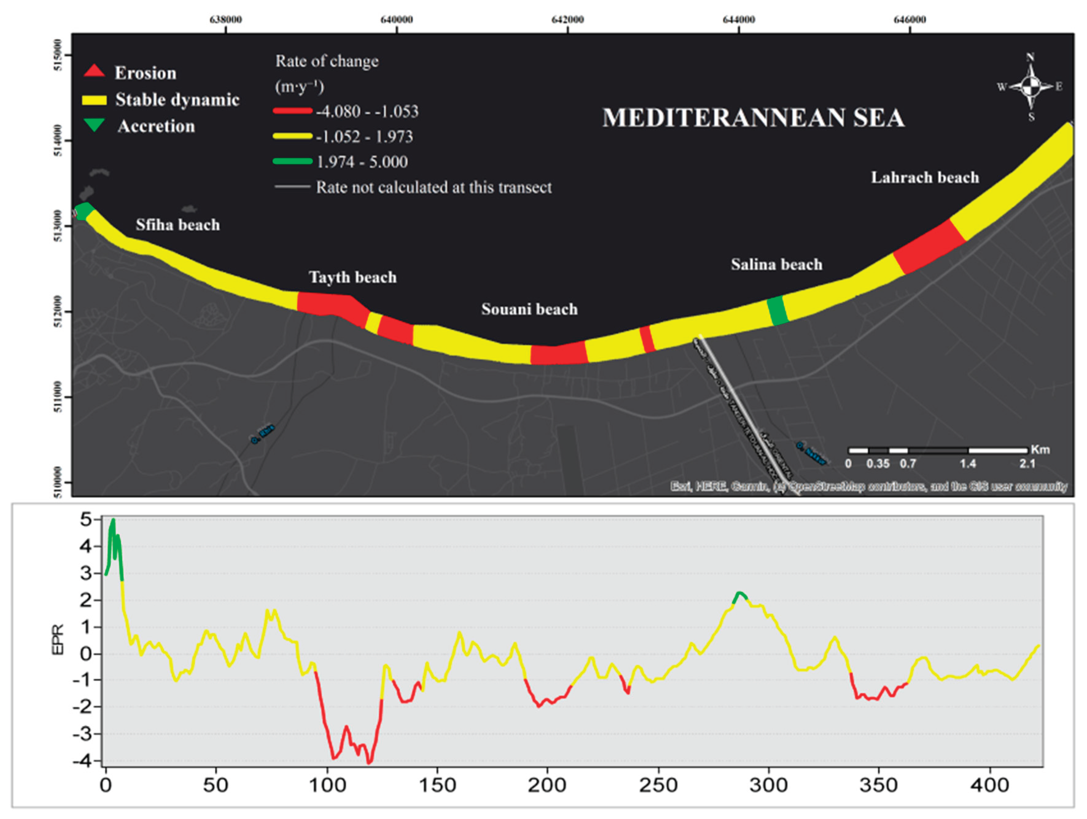Click the EPR axis label on chart
1087x819 pixels.
coord(58,639)
